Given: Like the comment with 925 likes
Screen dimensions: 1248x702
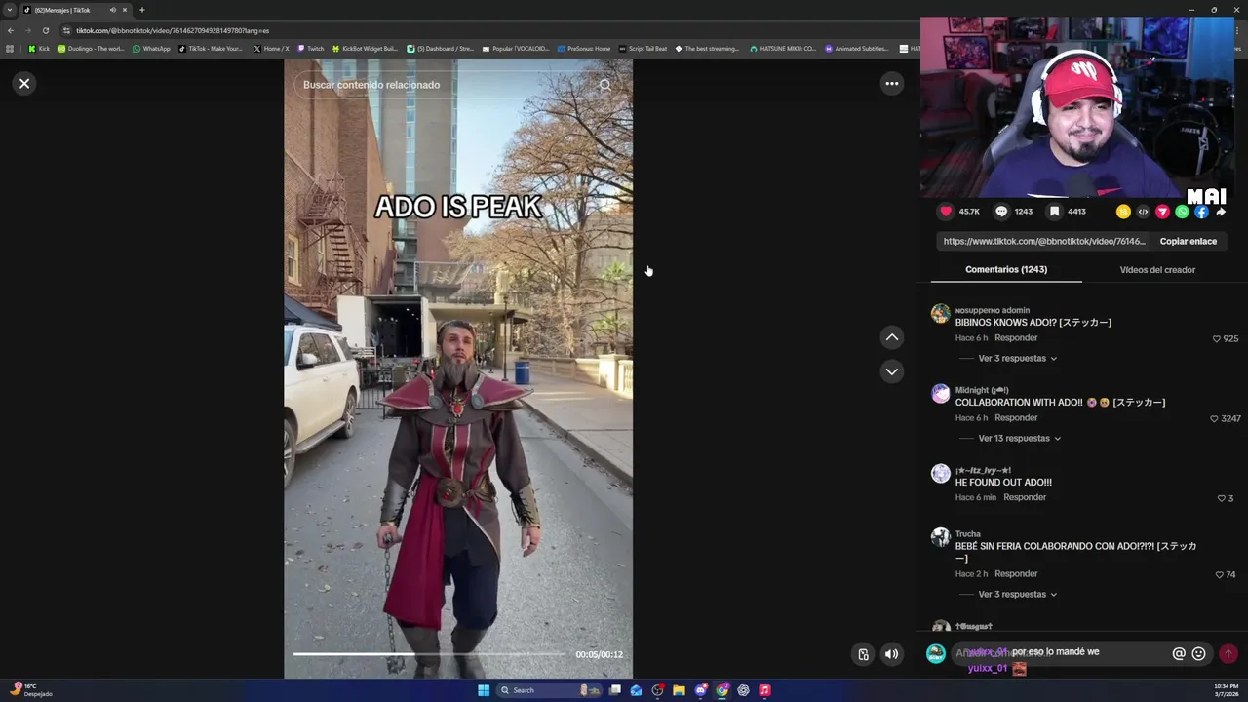Looking at the screenshot, I should pos(1216,339).
